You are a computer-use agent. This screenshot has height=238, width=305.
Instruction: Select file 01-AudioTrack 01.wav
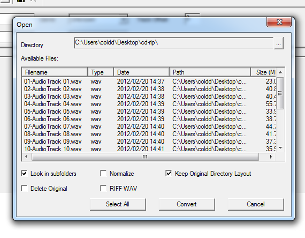click(53, 81)
